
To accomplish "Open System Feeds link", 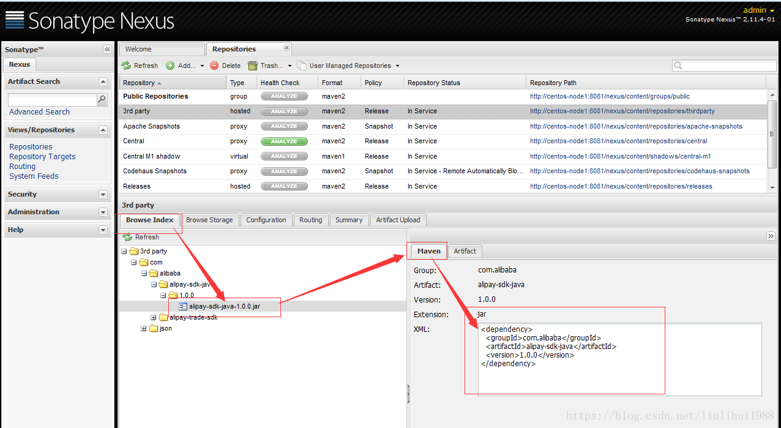I will point(34,176).
